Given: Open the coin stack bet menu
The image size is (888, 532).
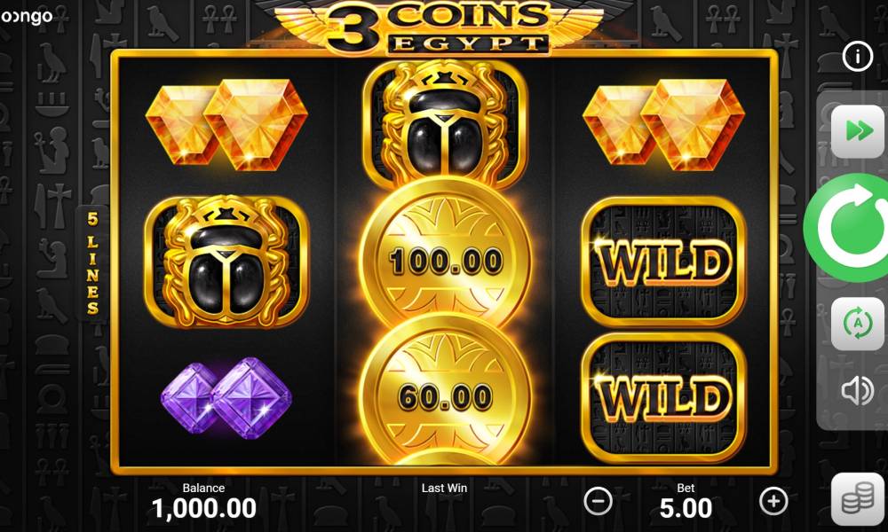Looking at the screenshot, I should pyautogui.click(x=858, y=498).
